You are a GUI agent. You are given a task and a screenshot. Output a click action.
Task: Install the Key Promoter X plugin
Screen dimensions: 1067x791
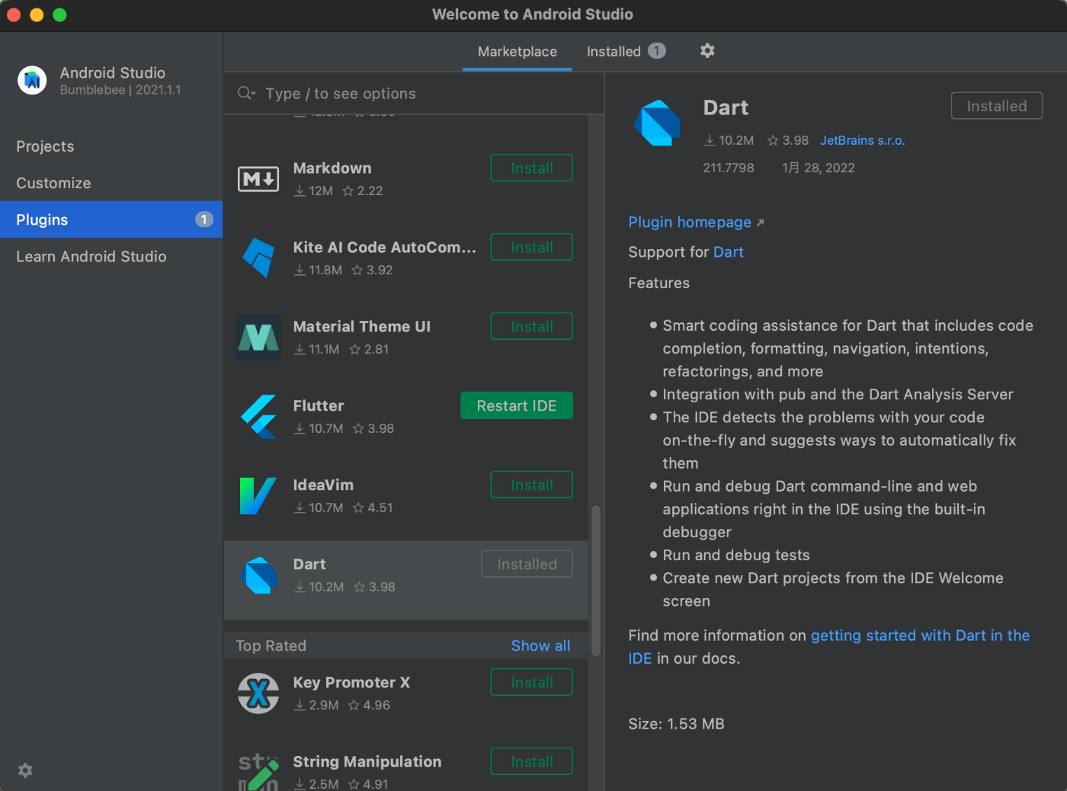(x=531, y=682)
